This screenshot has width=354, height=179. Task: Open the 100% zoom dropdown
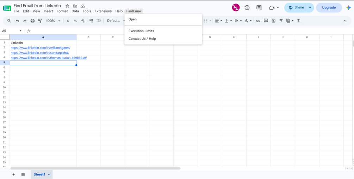tap(53, 21)
